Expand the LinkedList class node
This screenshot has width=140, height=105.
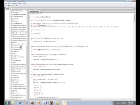coord(10,51)
